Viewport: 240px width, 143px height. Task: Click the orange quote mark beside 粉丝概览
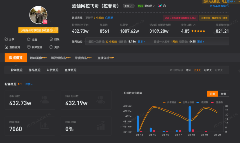[x=20, y=84]
